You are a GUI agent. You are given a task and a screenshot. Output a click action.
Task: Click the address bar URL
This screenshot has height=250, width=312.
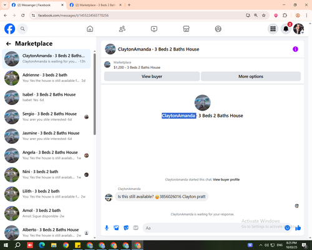pos(73,16)
